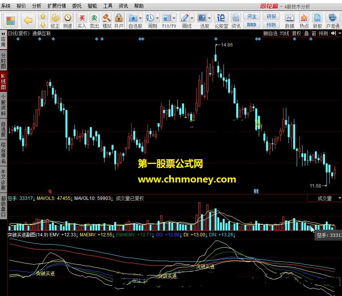Expand the 周期 dropdown arrow
Image resolution: width=342 pixels, height=296 pixels.
click(x=157, y=18)
